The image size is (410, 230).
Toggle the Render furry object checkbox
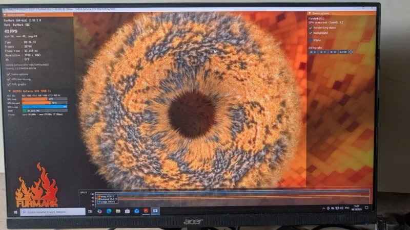311,28
